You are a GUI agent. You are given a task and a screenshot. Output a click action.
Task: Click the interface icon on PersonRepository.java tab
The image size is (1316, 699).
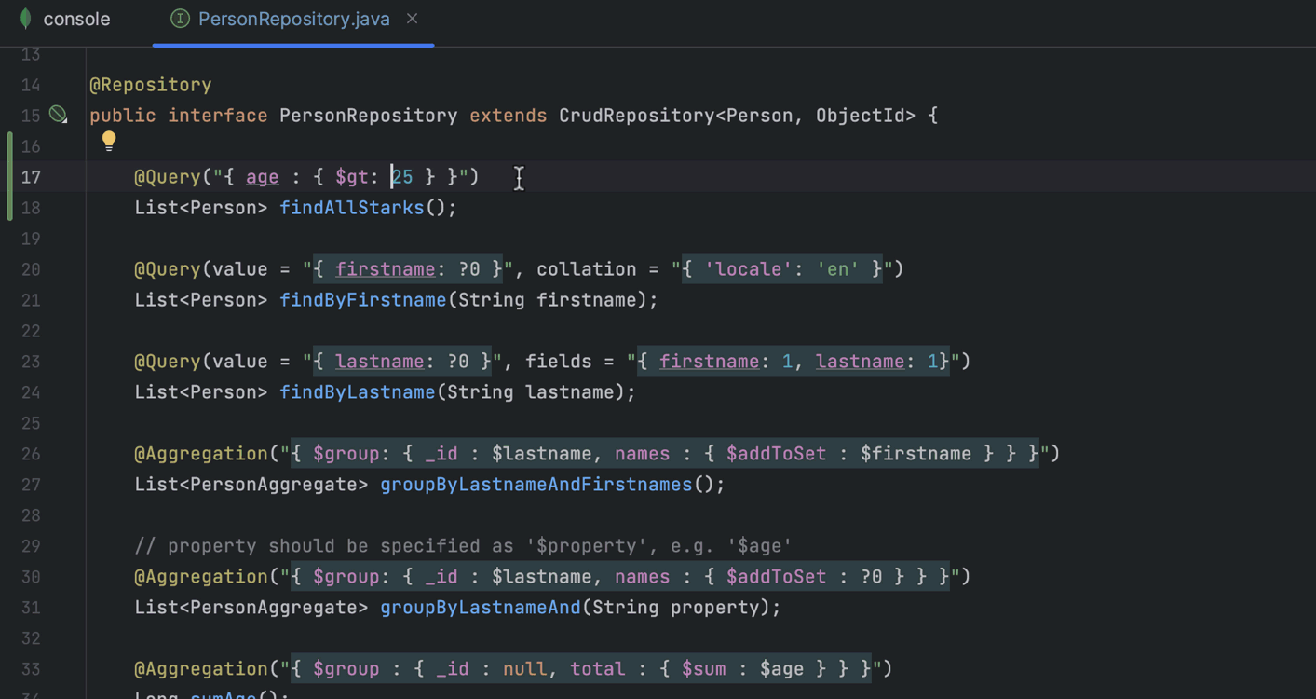tap(180, 19)
